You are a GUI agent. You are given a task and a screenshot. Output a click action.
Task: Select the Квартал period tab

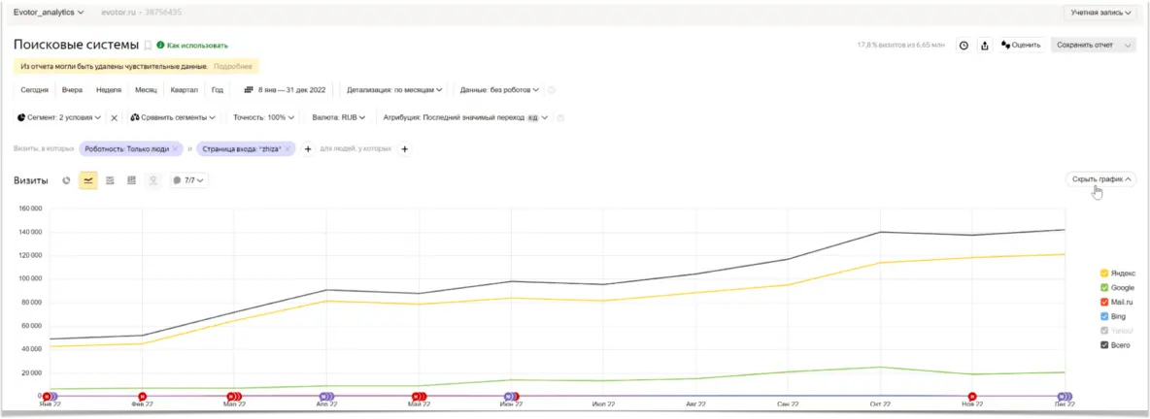click(x=184, y=89)
